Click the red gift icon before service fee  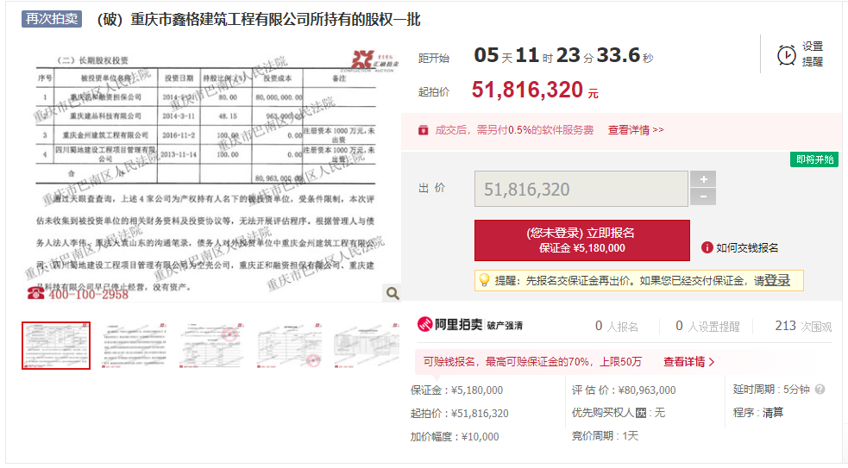[x=424, y=130]
